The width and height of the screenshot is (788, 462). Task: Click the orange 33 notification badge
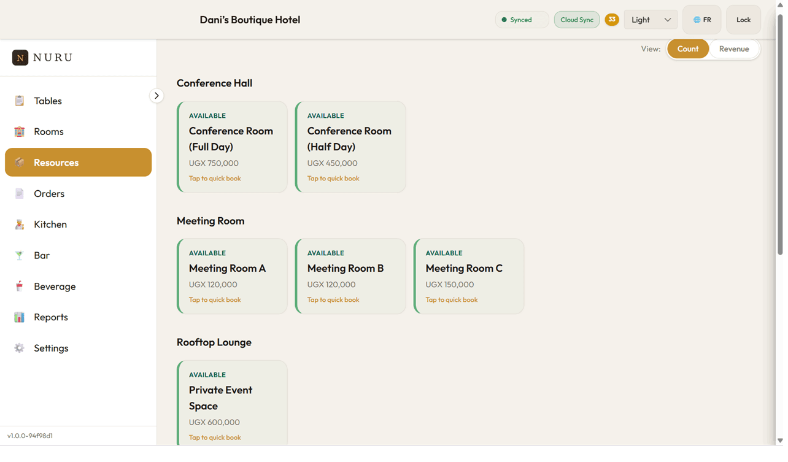[612, 20]
